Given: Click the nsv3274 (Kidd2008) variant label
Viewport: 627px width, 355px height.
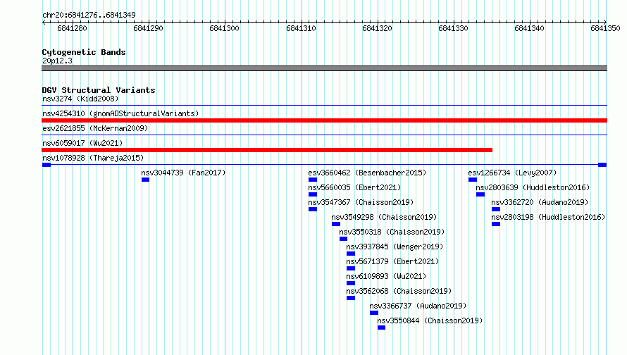Looking at the screenshot, I should click(80, 99).
